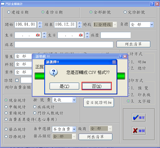Image resolution: width=160 pixels, height=148 pixels.
Task: Click the 離開 red X exit button
Action: pyautogui.click(x=139, y=131)
